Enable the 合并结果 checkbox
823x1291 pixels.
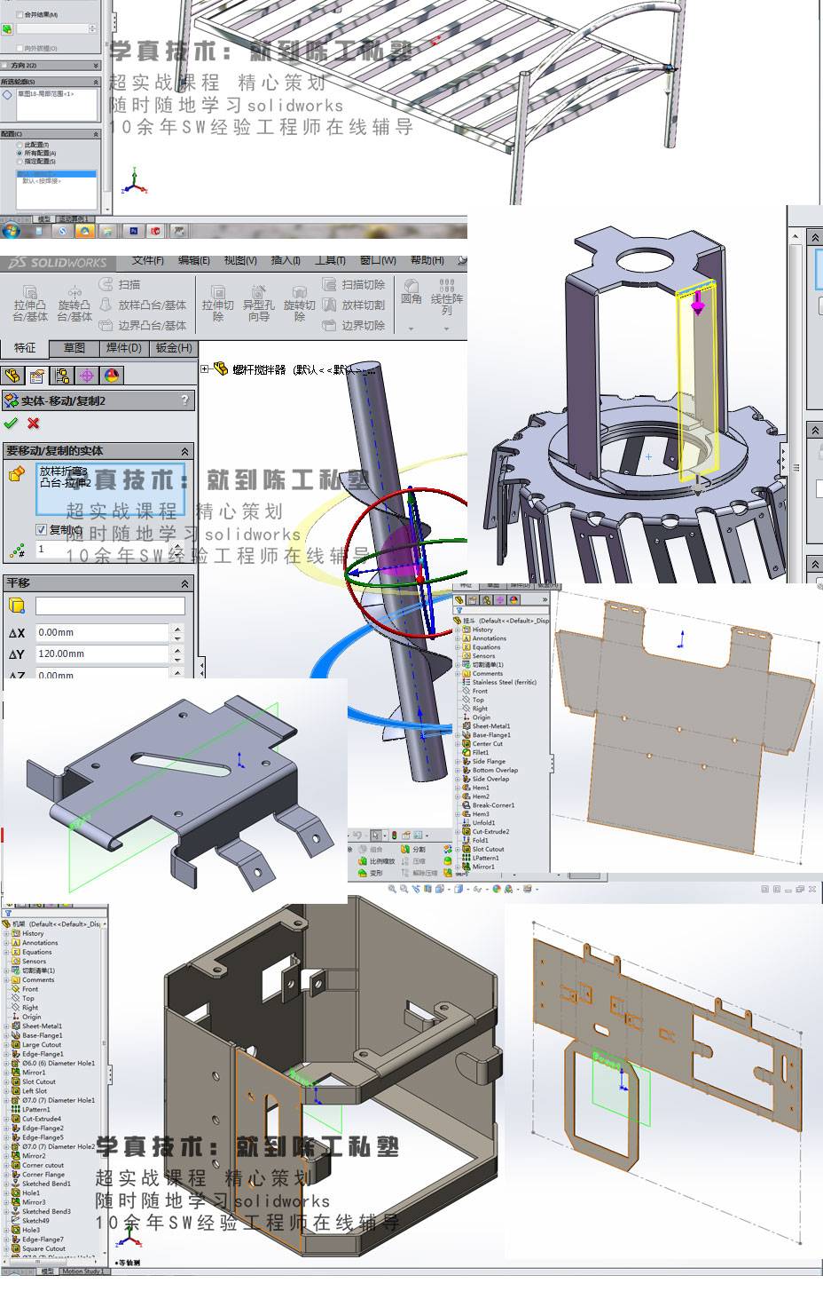[20, 15]
